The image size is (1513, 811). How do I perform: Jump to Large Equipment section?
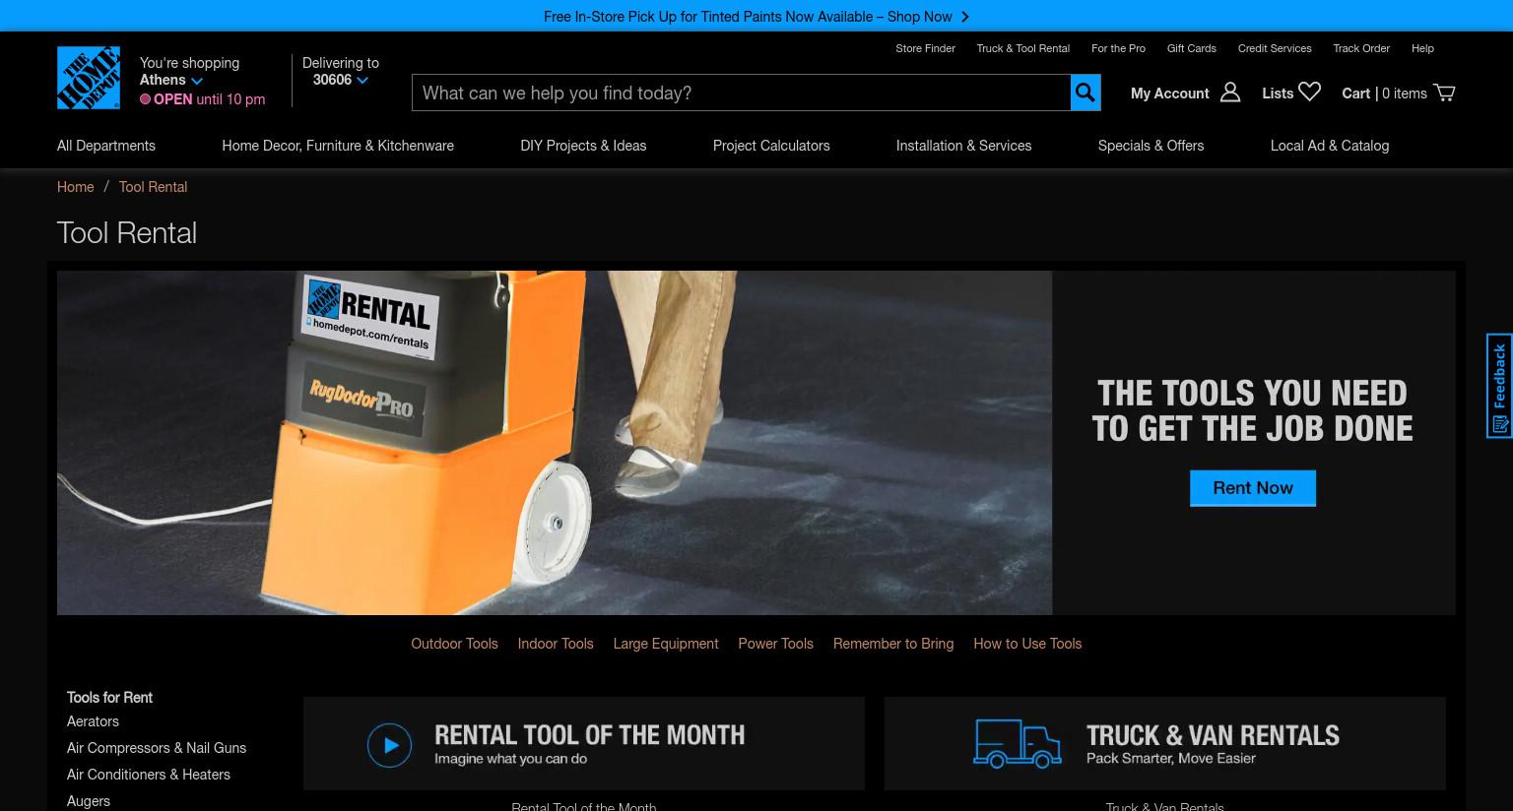point(666,644)
